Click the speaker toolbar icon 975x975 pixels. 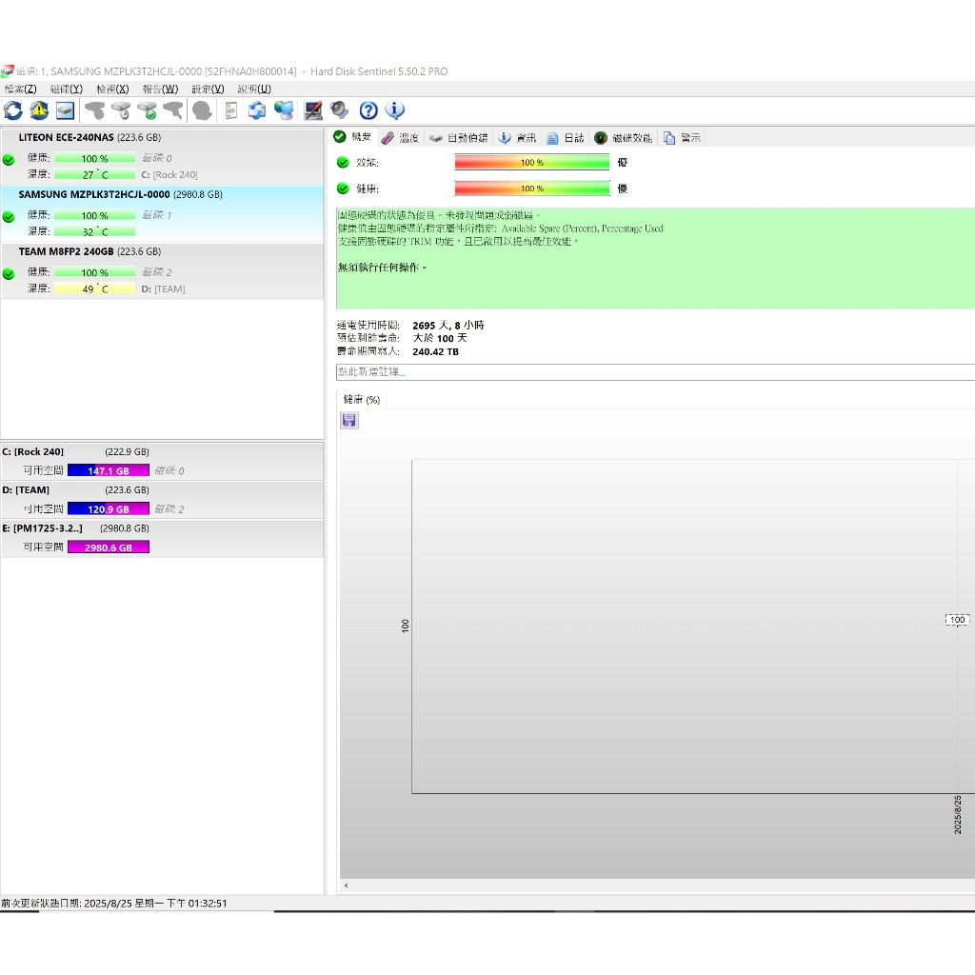tap(339, 110)
